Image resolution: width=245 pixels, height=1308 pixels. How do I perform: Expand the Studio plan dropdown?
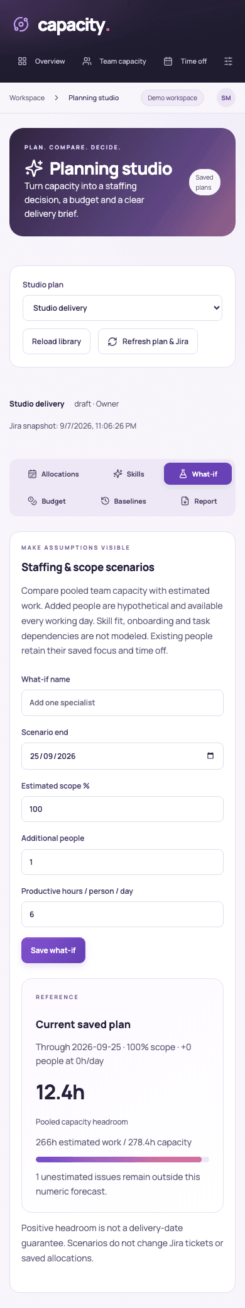(122, 308)
